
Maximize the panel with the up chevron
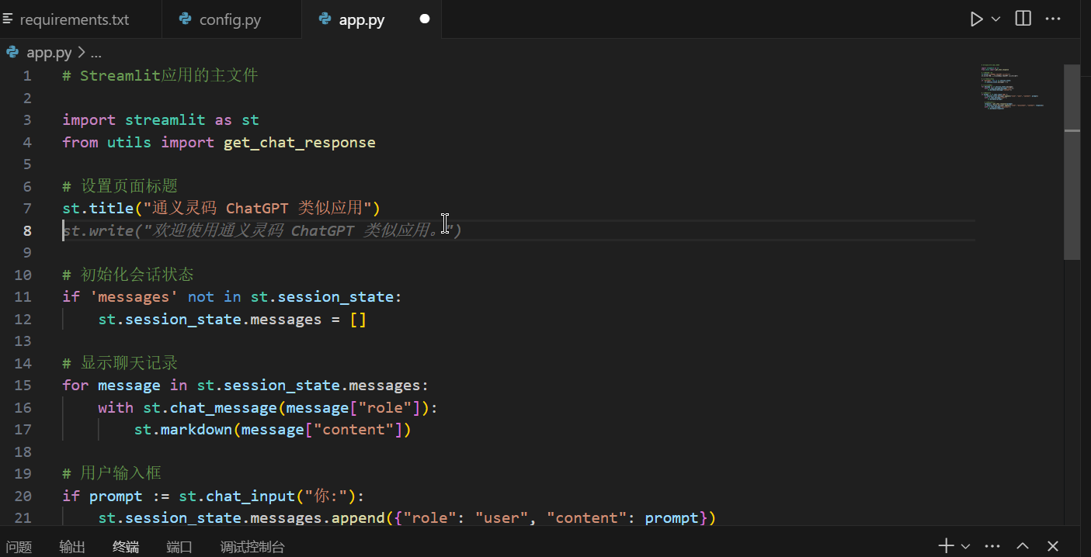(x=1023, y=546)
